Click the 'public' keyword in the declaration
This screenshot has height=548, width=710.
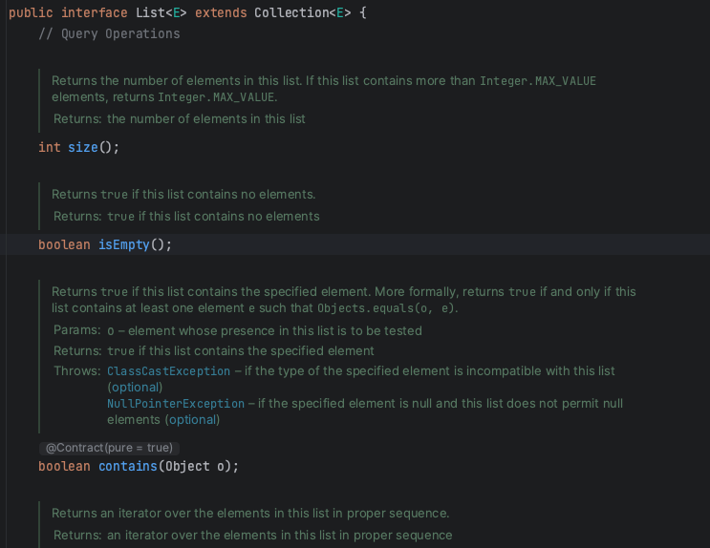(31, 13)
